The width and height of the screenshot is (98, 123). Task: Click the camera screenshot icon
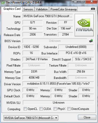pos(93,9)
